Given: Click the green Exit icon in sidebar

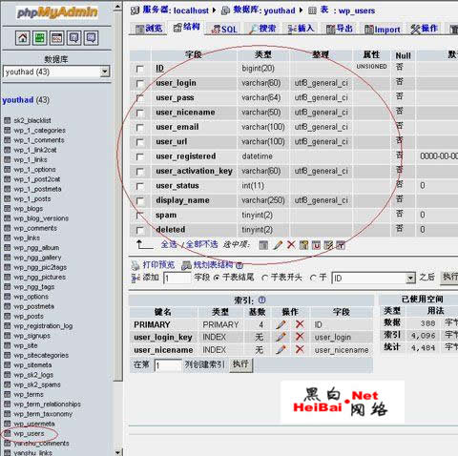Looking at the screenshot, I should (x=40, y=38).
